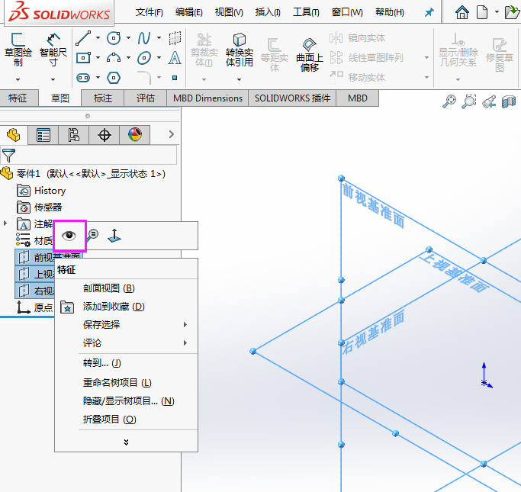Viewport: 521px width, 492px height.
Task: Select the Polygon sketch tool
Action: click(114, 78)
